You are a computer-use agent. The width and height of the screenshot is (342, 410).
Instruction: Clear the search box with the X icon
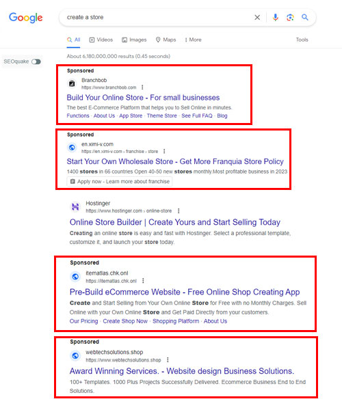[257, 18]
